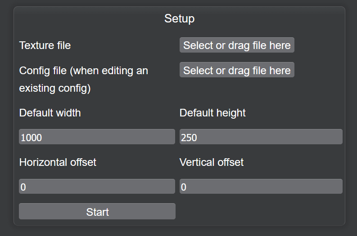Image resolution: width=357 pixels, height=236 pixels.
Task: Click the Horizontal offset label
Action: point(58,162)
